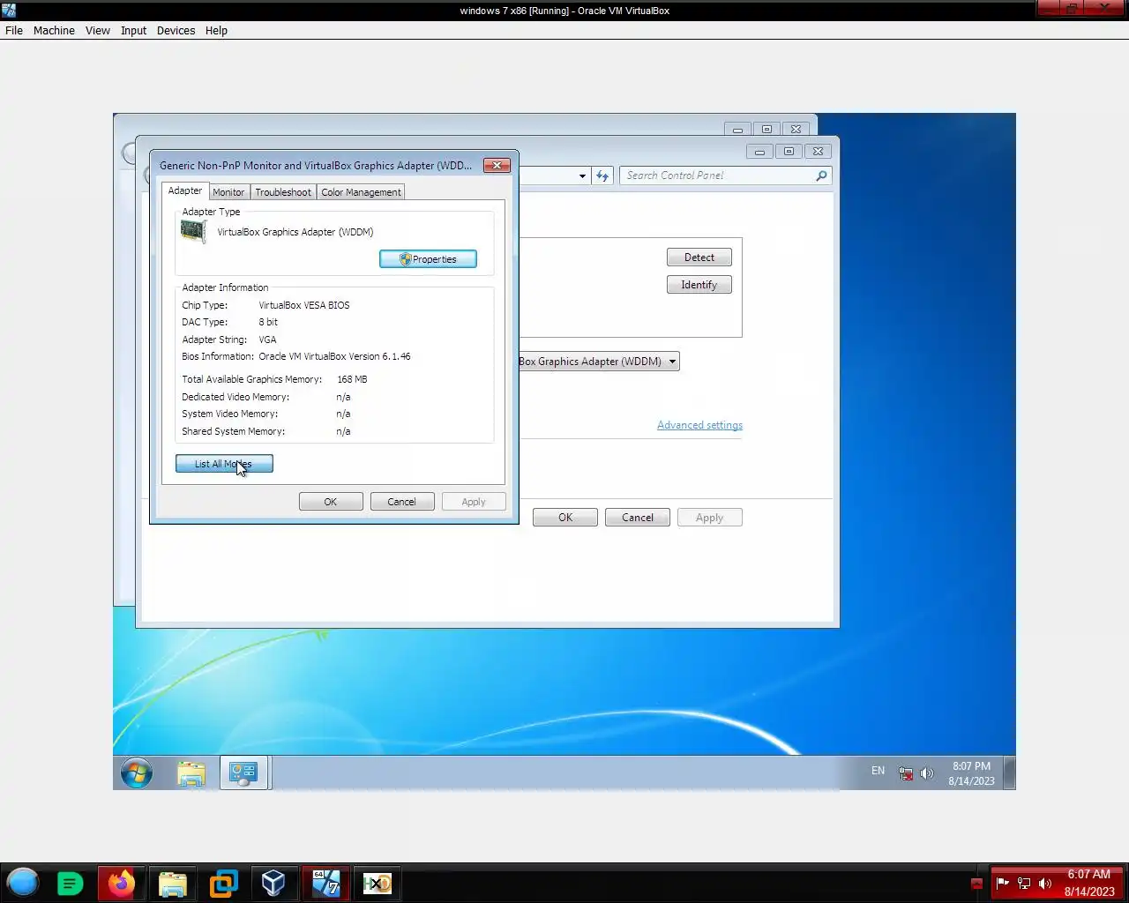The height and width of the screenshot is (903, 1129).
Task: Click the host network tray icon
Action: (x=1024, y=883)
